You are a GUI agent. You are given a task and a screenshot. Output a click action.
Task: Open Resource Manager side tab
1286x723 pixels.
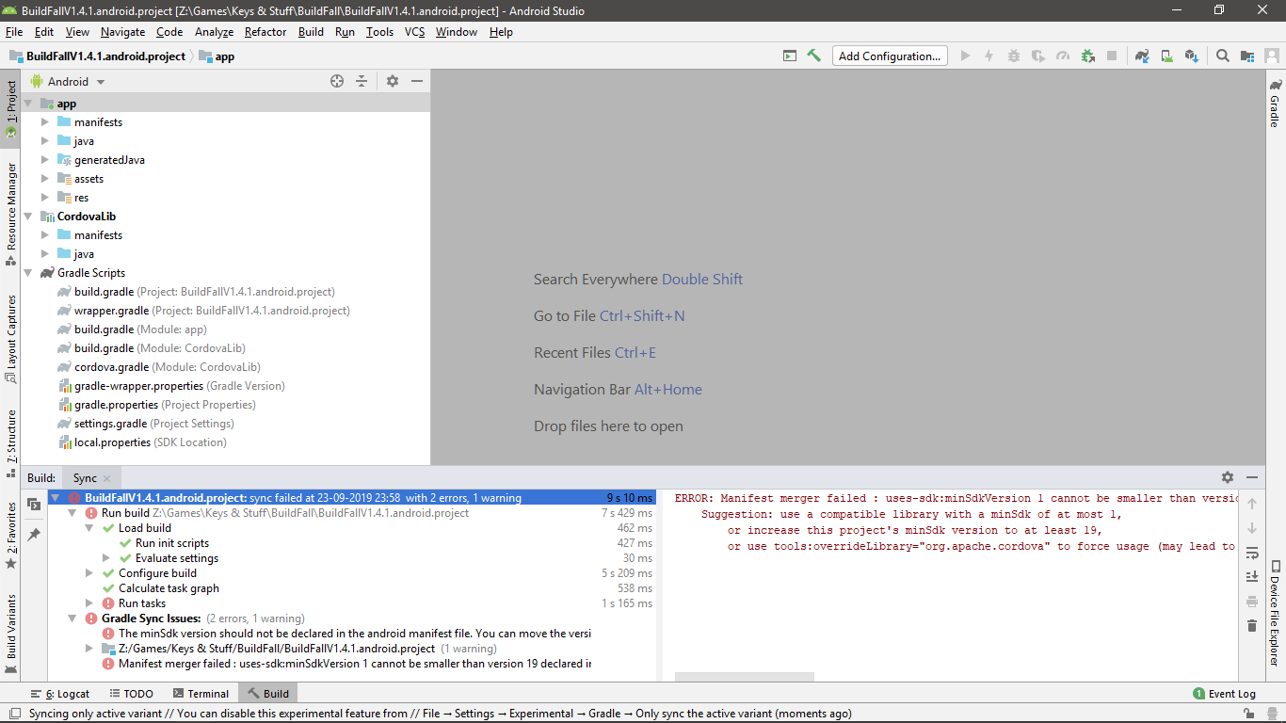click(x=11, y=213)
